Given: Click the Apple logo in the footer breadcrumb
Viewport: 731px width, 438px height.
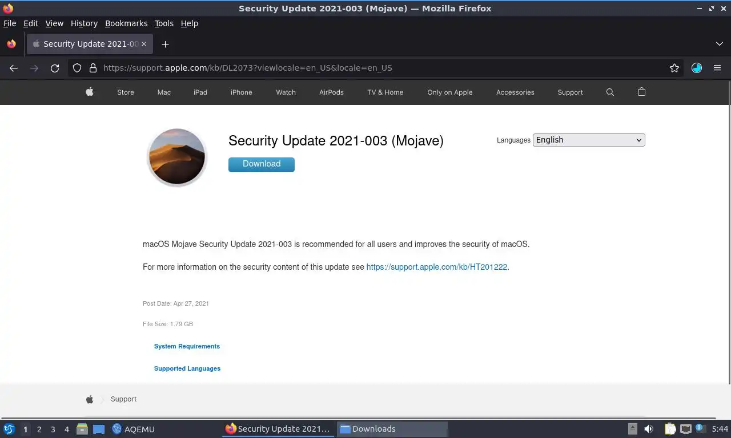Looking at the screenshot, I should [x=90, y=399].
